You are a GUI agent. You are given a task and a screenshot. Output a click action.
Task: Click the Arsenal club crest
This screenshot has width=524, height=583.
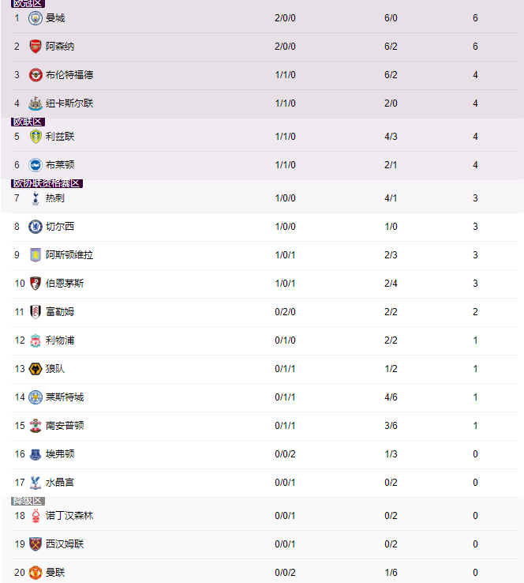point(36,47)
